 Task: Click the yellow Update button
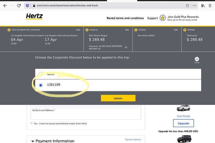(118, 98)
